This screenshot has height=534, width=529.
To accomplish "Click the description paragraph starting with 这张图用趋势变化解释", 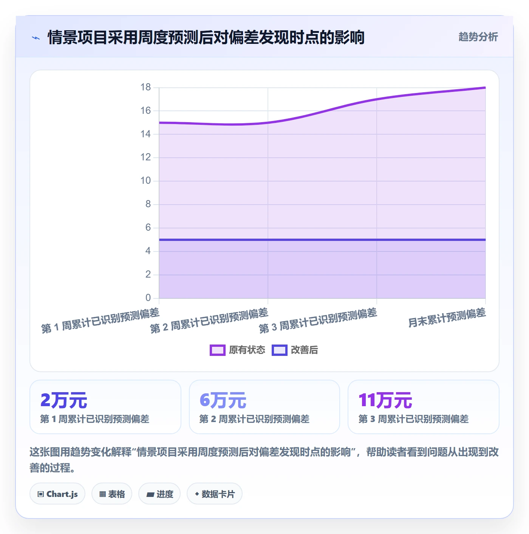I will (264, 460).
